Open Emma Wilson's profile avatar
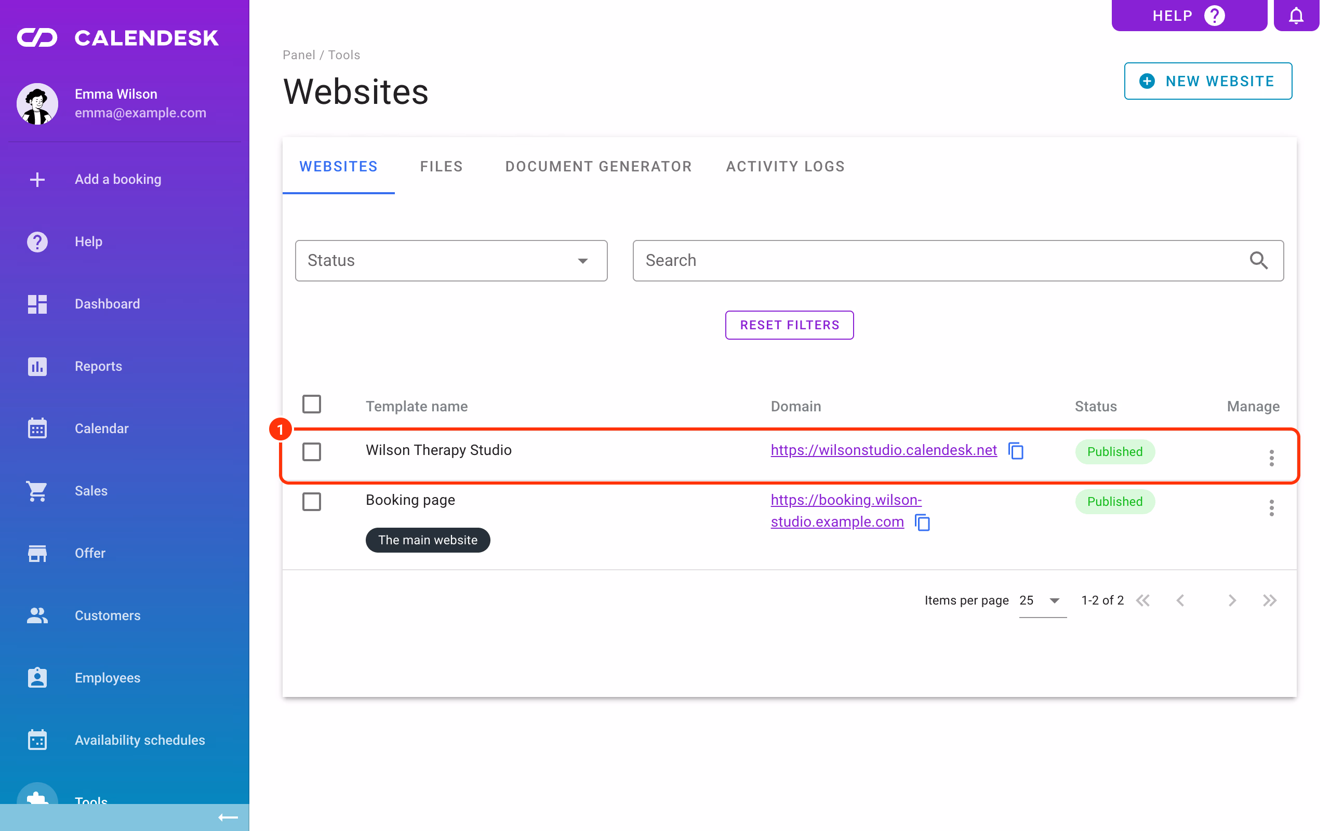1330x831 pixels. (37, 103)
